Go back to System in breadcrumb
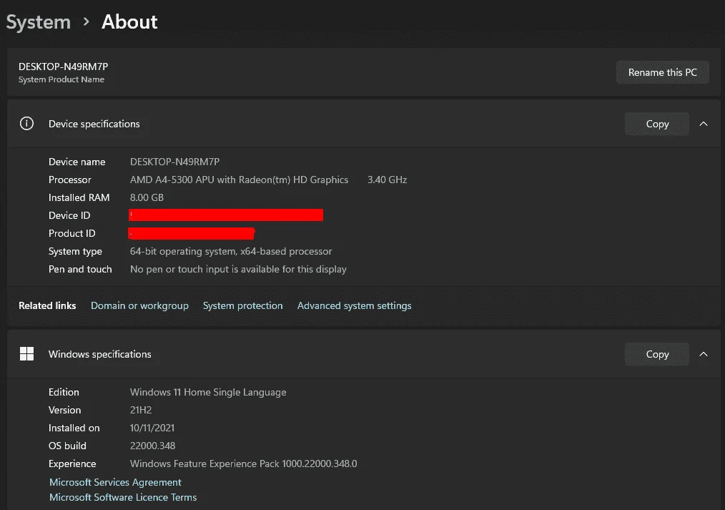The width and height of the screenshot is (725, 510). [x=39, y=21]
